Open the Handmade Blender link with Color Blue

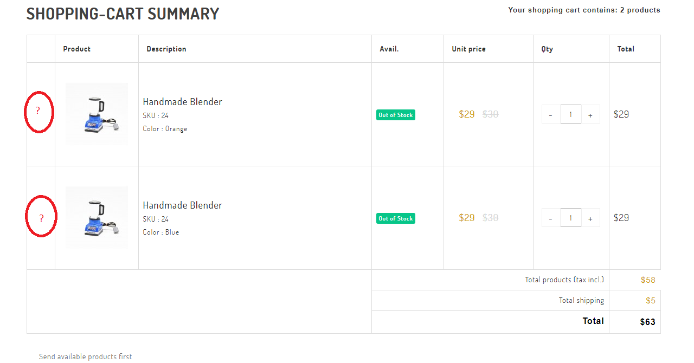pyautogui.click(x=182, y=205)
